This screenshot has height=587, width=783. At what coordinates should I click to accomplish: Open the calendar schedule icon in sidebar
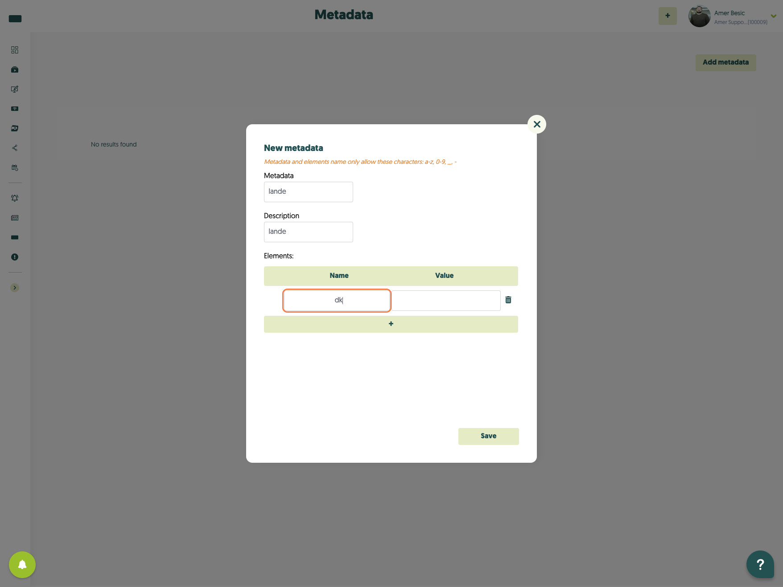[15, 168]
